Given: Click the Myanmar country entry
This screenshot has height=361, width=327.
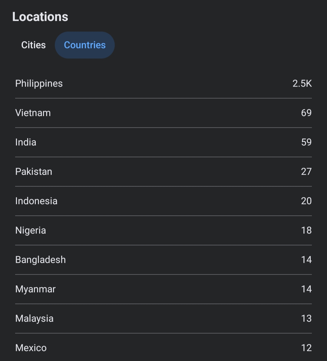Looking at the screenshot, I should pos(163,289).
